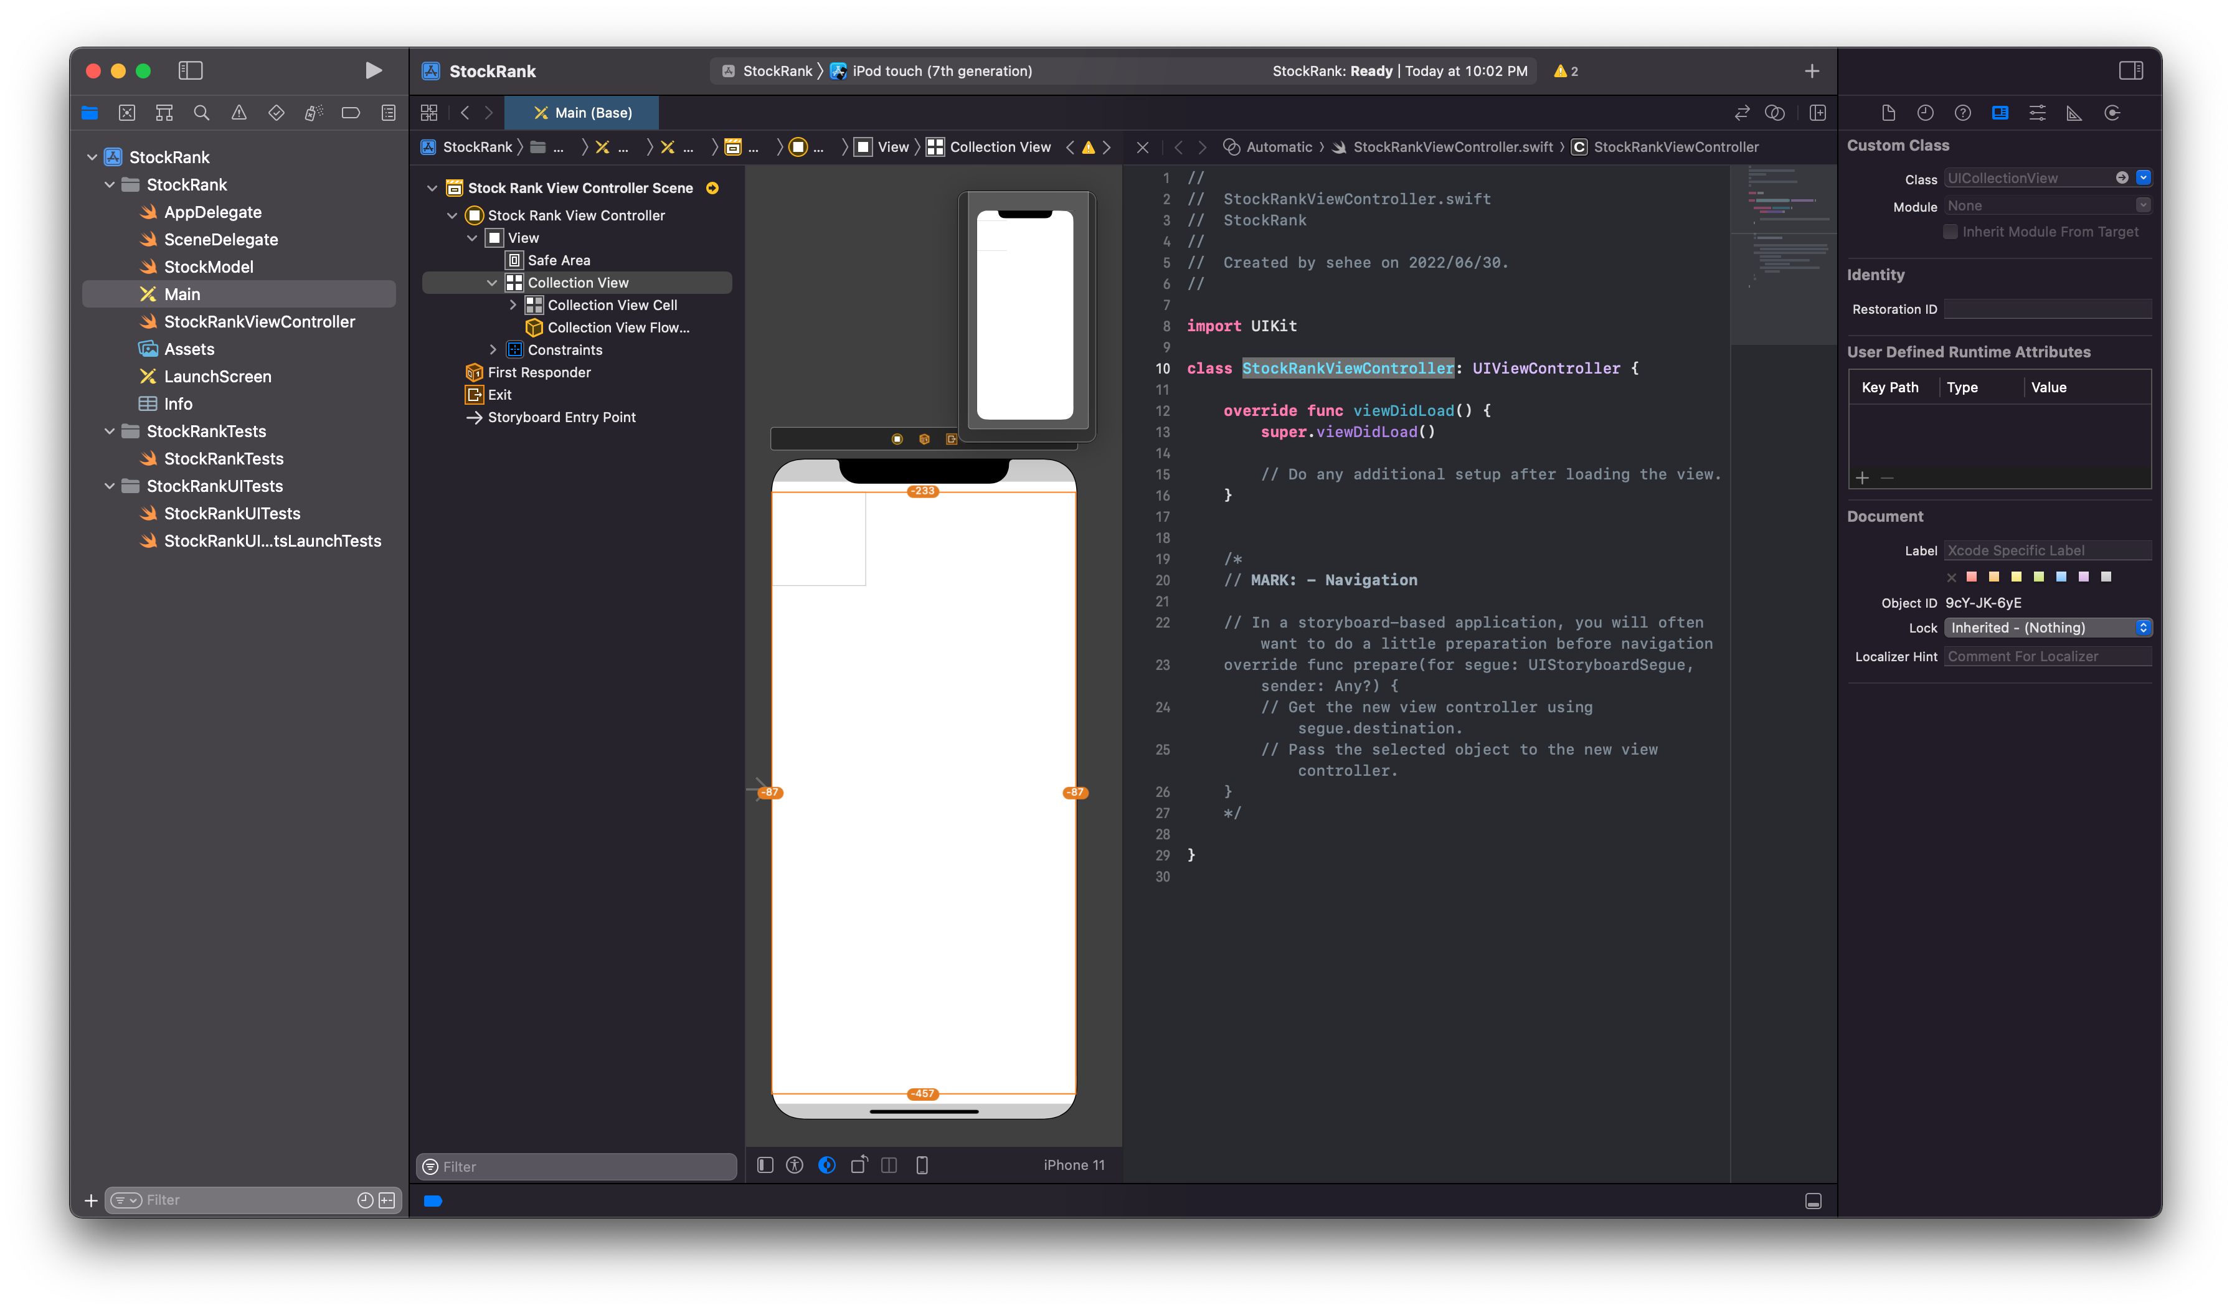The height and width of the screenshot is (1310, 2232).
Task: Open the Find navigator magnifier icon
Action: 201,113
